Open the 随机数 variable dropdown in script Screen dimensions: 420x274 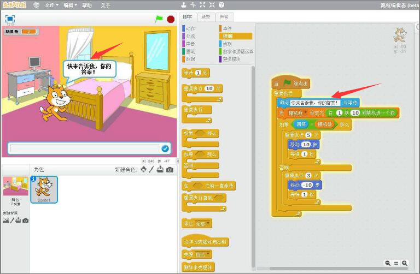point(297,113)
